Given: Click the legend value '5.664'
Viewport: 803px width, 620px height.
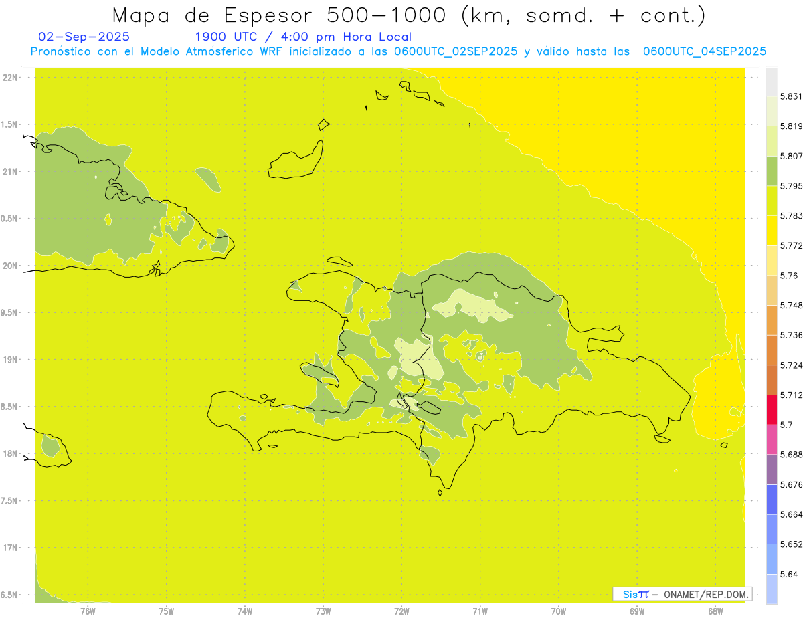Looking at the screenshot, I should tap(791, 514).
